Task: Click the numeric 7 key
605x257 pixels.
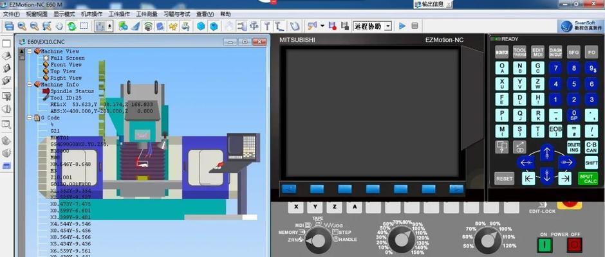Action: [x=555, y=68]
